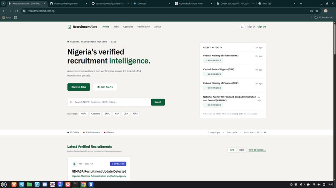Image resolution: width=336 pixels, height=188 pixels.
Task: Select the CBN quick tag
Action: click(x=126, y=114)
